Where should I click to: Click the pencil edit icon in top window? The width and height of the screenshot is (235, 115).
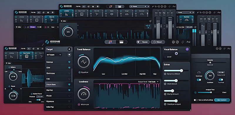pyautogui.click(x=153, y=6)
